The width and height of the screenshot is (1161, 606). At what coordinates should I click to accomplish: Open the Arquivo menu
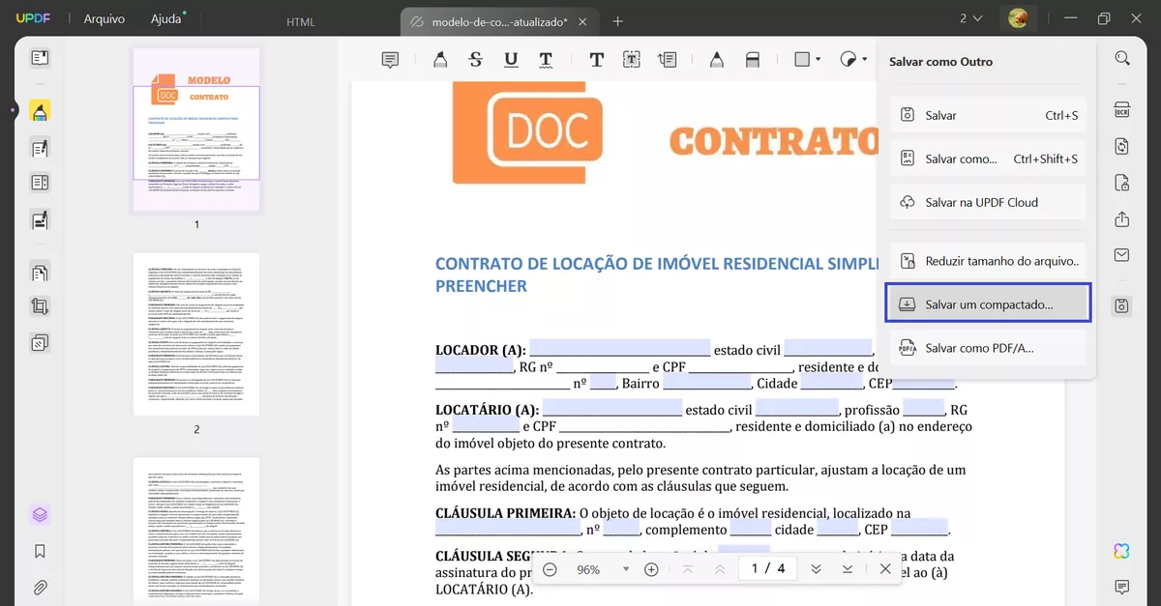(x=103, y=17)
